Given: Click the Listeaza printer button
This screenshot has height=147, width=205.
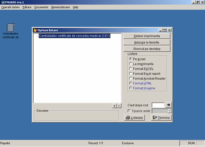Looking at the screenshot, I should (134, 117).
